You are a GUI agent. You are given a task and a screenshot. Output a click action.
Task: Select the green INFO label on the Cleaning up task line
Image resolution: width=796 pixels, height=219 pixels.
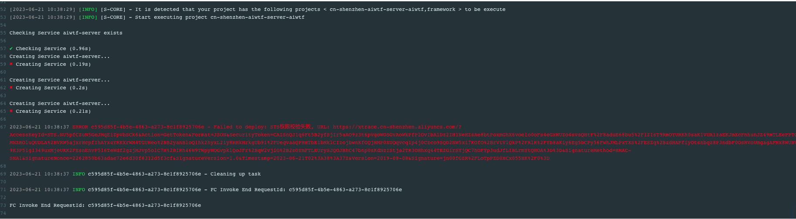coord(78,174)
